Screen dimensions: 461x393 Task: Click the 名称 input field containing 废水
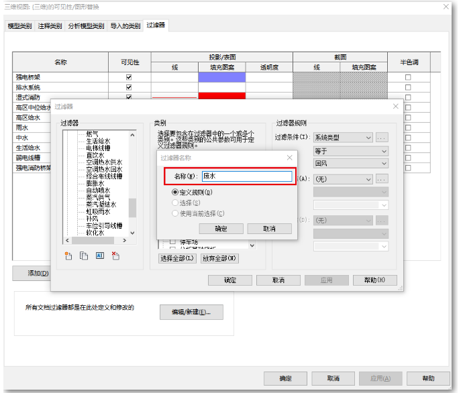(247, 176)
